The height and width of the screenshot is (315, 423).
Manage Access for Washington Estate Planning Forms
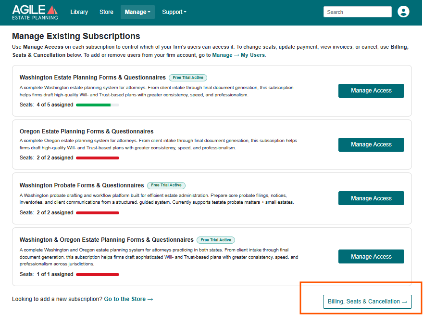coord(371,91)
